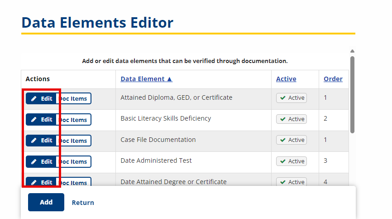This screenshot has width=392, height=219.
Task: Click the vertical scrollbar thumb
Action: 352,95
